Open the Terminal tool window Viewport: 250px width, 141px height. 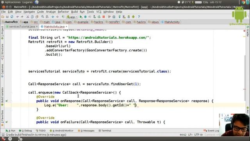pos(105,130)
